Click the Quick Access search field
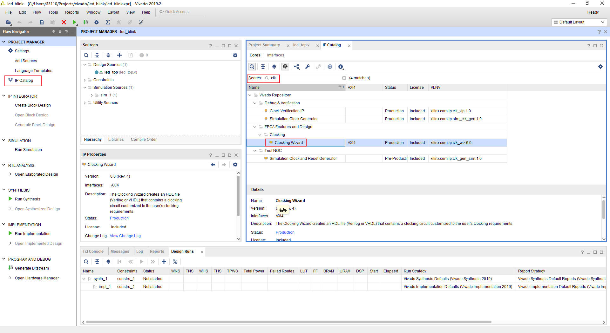610x333 pixels. 181,12
